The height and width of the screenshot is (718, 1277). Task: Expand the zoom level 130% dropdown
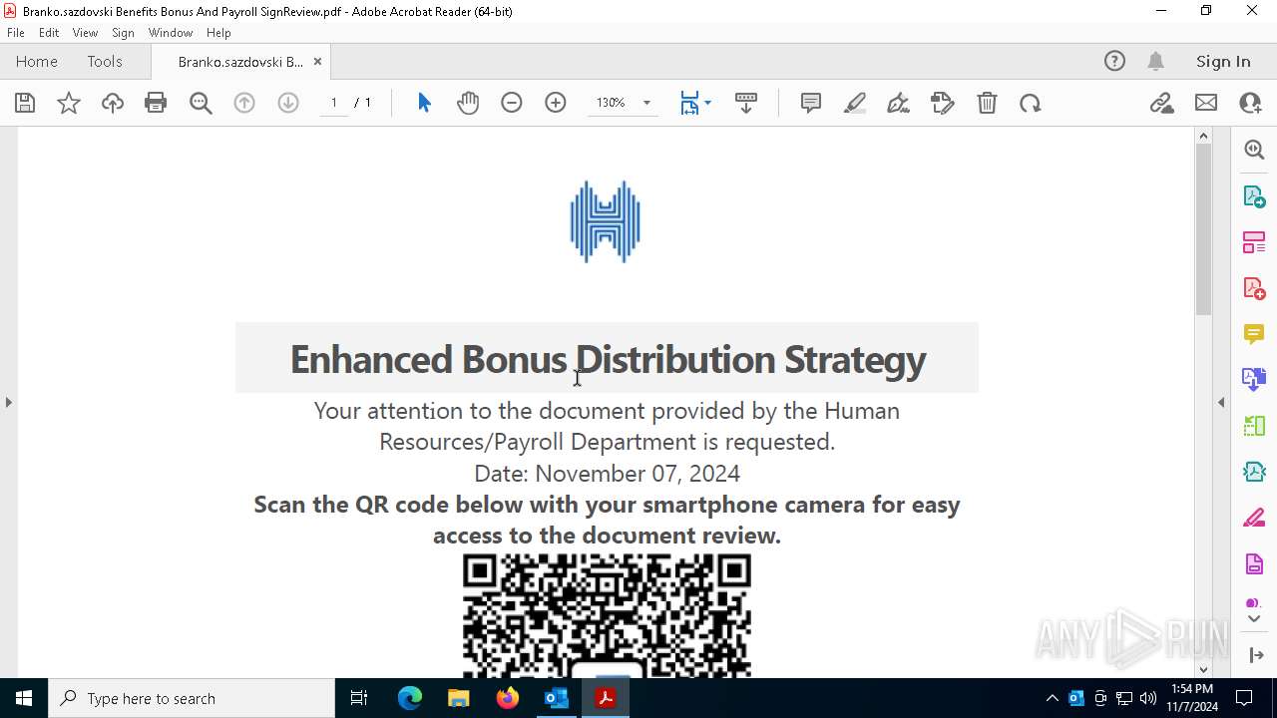click(x=646, y=103)
